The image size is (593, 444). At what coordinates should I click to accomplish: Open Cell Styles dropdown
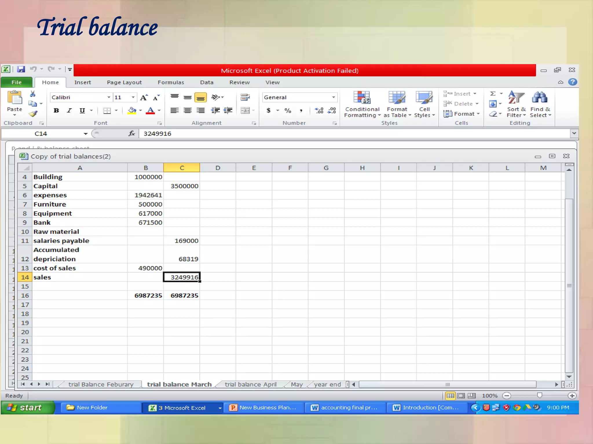[424, 104]
